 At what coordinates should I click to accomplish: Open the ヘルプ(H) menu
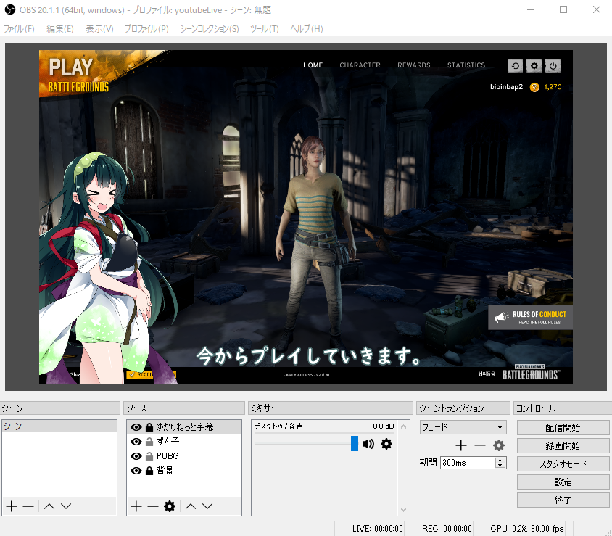pos(307,29)
